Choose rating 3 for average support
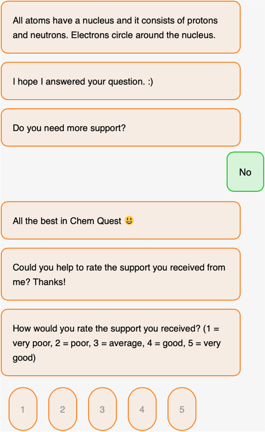 pyautogui.click(x=102, y=409)
